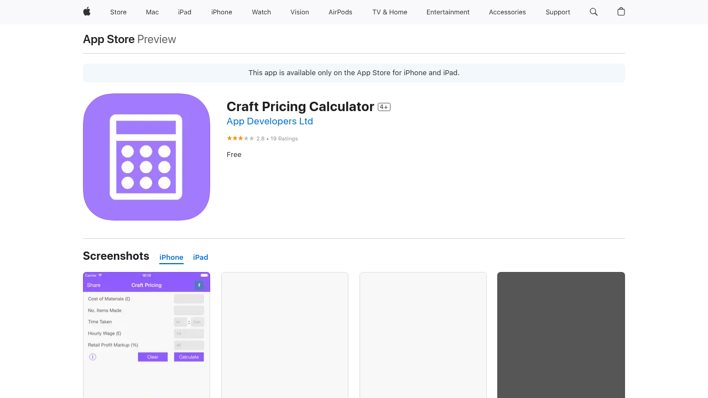Click the App Store header link
Image resolution: width=708 pixels, height=398 pixels.
(x=109, y=39)
